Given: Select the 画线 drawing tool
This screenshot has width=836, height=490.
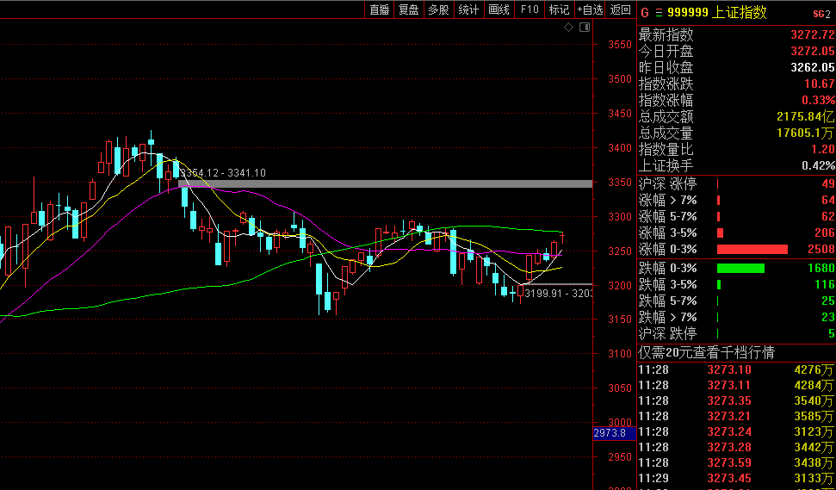Looking at the screenshot, I should (x=499, y=9).
